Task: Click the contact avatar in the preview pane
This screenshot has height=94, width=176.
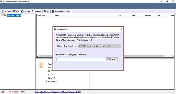Action: point(41,65)
